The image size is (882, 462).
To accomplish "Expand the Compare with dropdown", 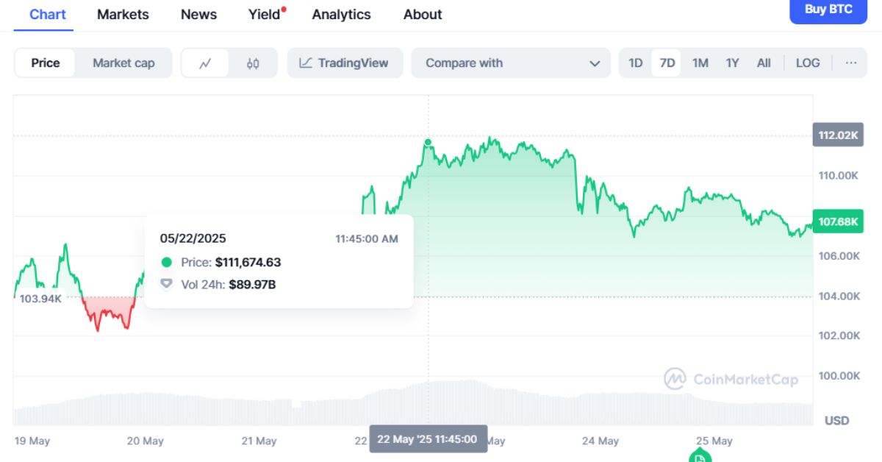I will click(511, 63).
